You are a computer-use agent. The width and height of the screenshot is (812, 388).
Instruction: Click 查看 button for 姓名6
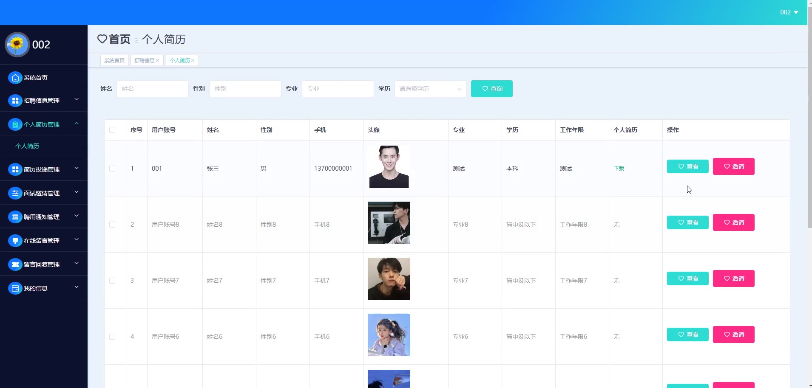coord(688,335)
